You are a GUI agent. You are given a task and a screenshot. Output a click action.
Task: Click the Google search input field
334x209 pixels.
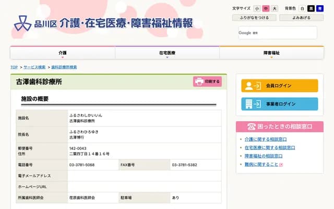coord(277,32)
